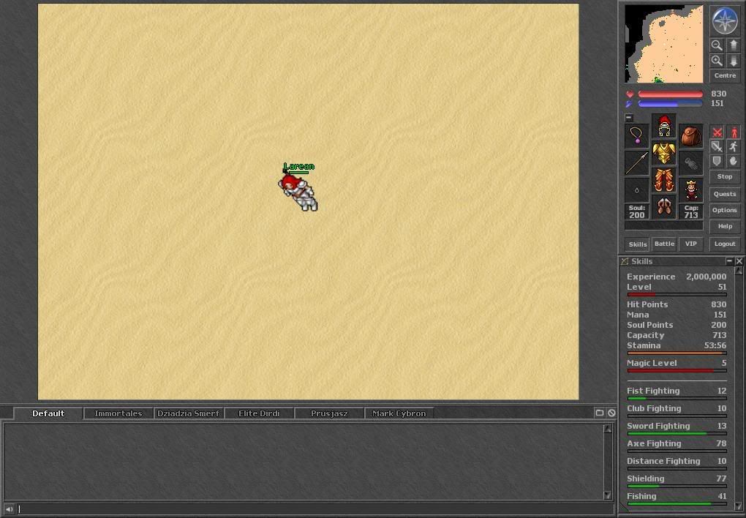The width and height of the screenshot is (746, 518).
Task: Show the floor above on the minimap
Action: (733, 45)
